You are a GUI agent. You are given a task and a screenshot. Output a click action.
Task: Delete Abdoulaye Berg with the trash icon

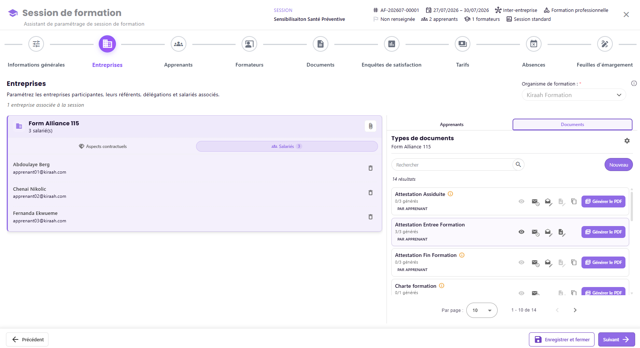click(x=371, y=168)
